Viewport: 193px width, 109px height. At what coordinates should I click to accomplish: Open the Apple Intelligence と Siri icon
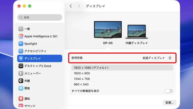[x=21, y=36]
